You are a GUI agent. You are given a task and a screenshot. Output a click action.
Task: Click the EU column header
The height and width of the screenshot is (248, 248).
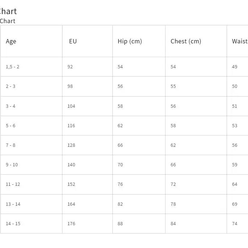tap(87, 41)
